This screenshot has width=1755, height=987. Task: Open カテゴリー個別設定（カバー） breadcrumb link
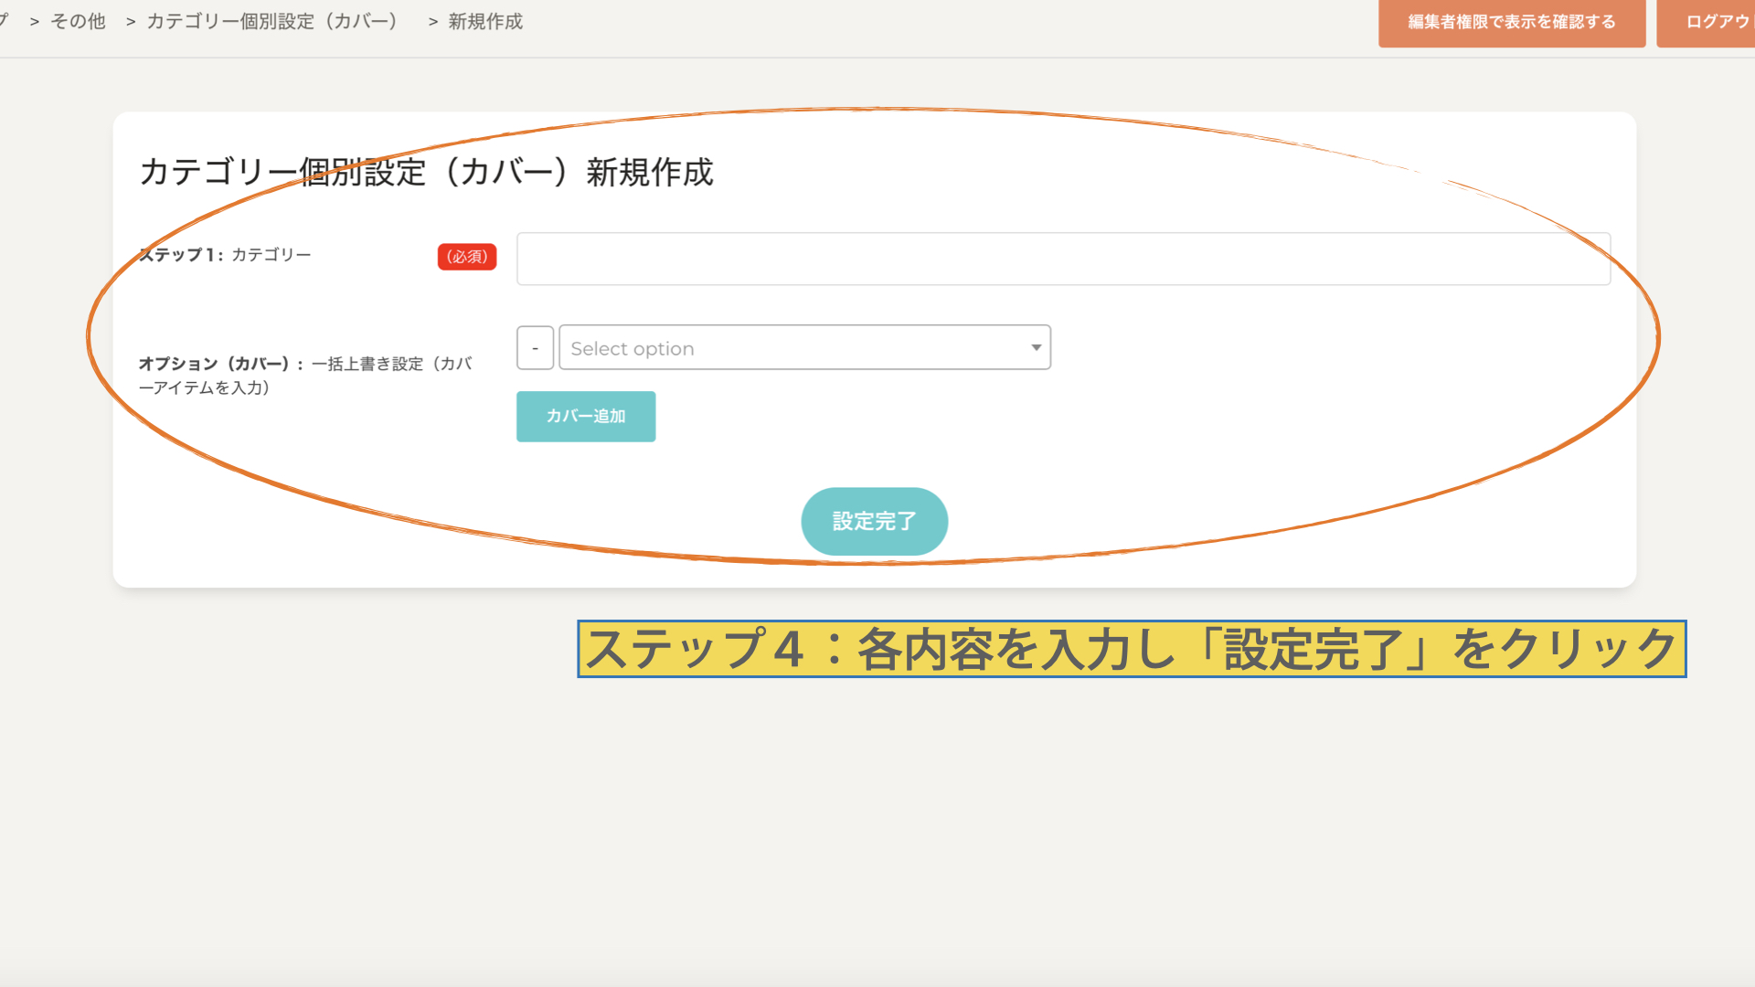click(x=272, y=22)
